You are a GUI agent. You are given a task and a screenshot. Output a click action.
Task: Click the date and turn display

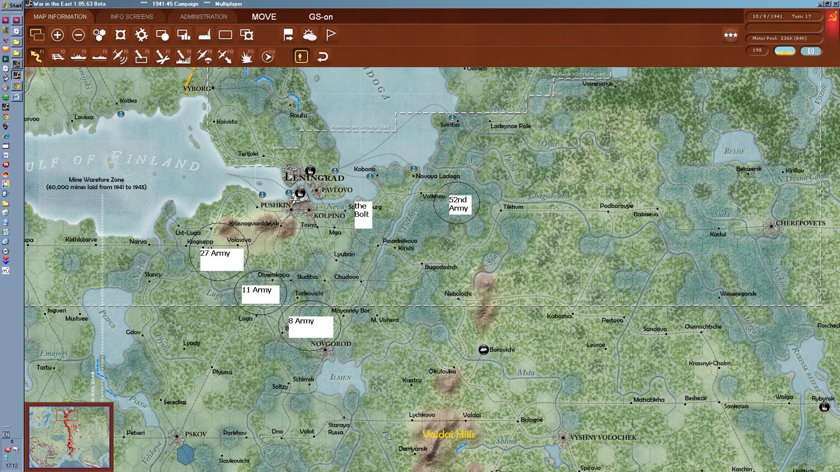click(x=784, y=17)
